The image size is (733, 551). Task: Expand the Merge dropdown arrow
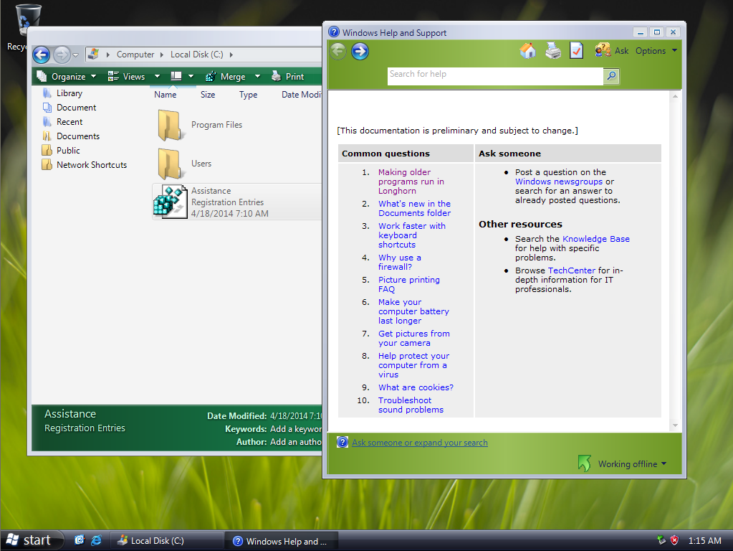[x=257, y=76]
